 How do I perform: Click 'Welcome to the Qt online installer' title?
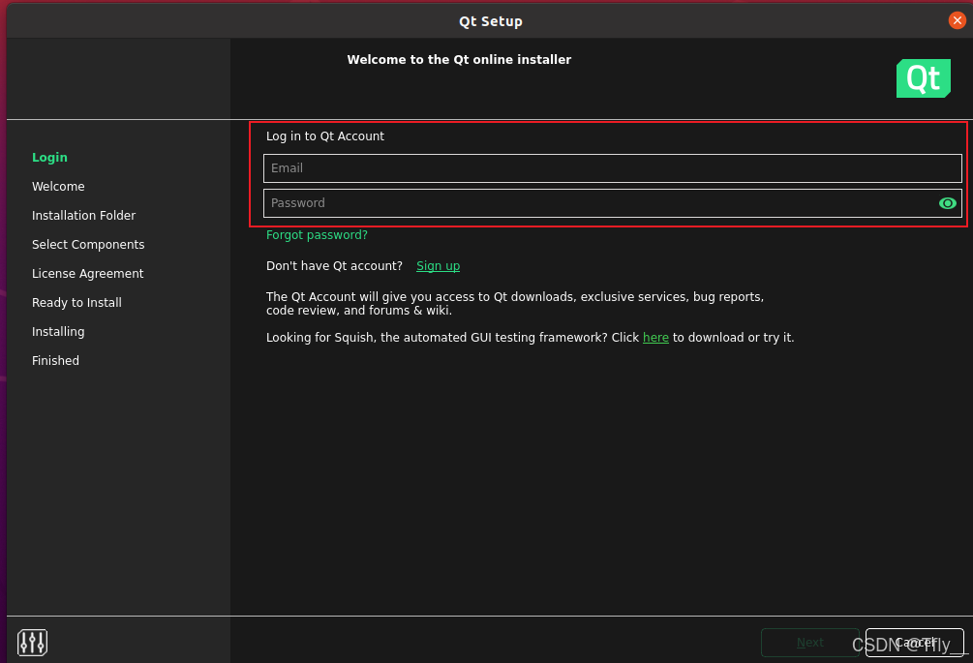(459, 60)
